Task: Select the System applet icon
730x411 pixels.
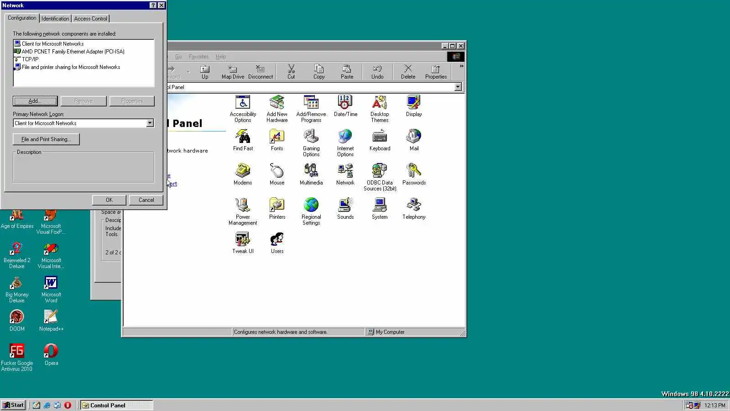Action: [380, 209]
